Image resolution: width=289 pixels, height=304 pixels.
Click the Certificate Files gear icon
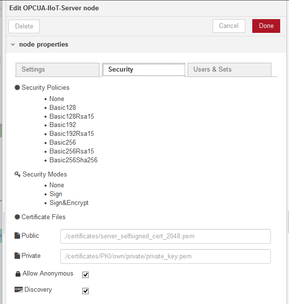[17, 217]
